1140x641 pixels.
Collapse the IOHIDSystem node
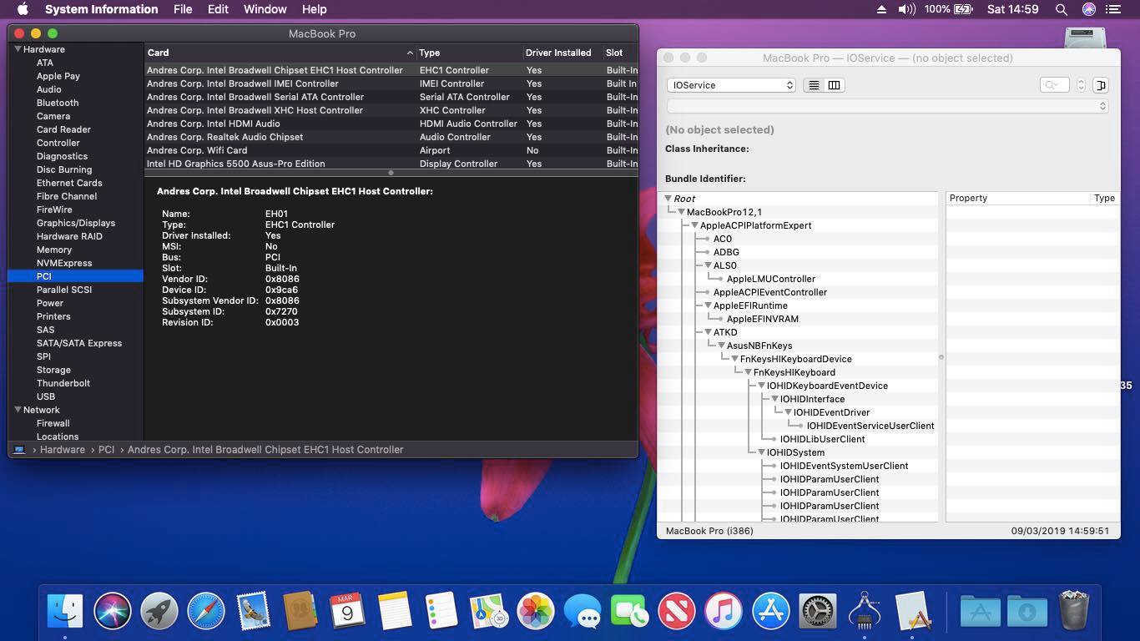tap(761, 452)
